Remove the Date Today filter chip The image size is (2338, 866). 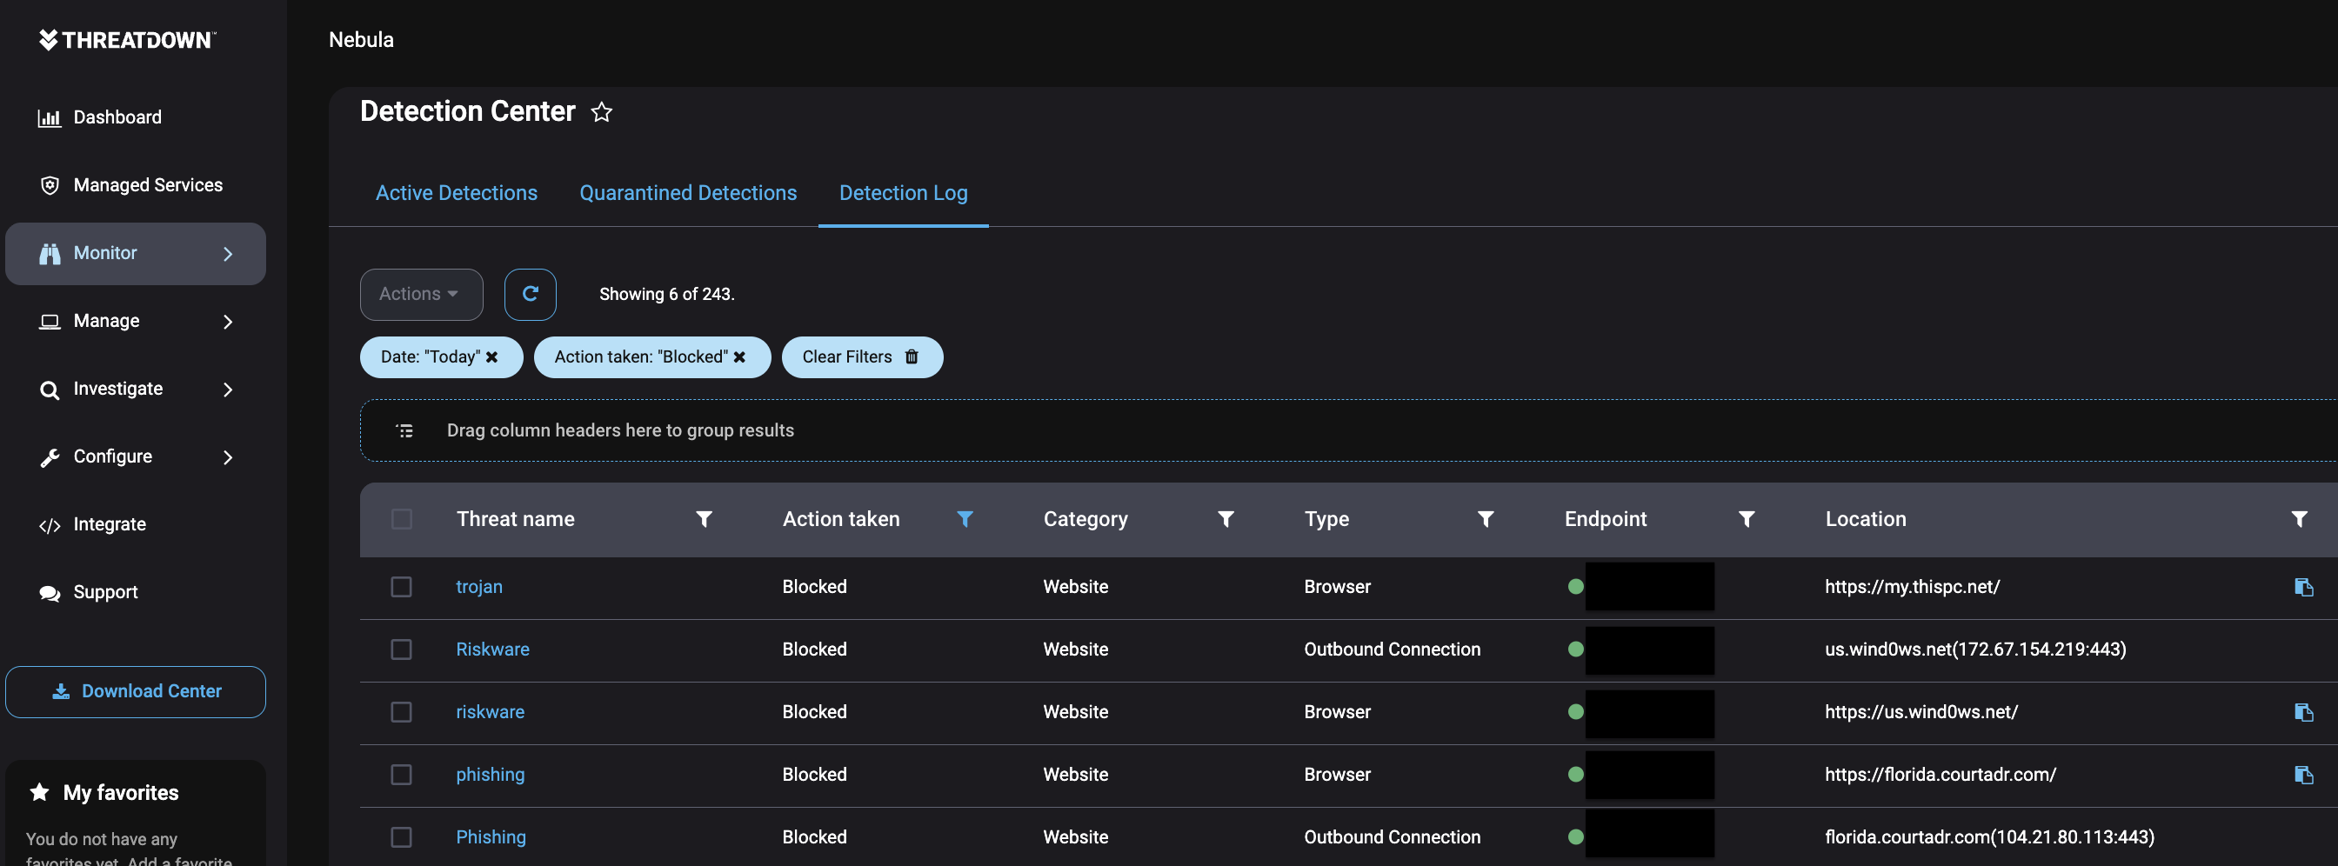click(492, 357)
